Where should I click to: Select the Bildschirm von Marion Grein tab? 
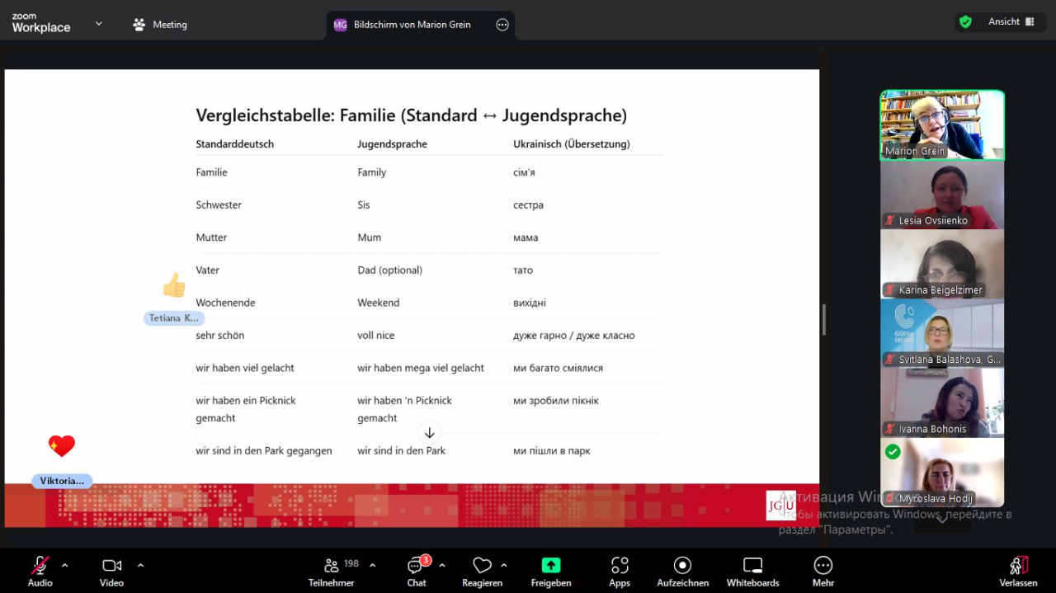coord(411,25)
